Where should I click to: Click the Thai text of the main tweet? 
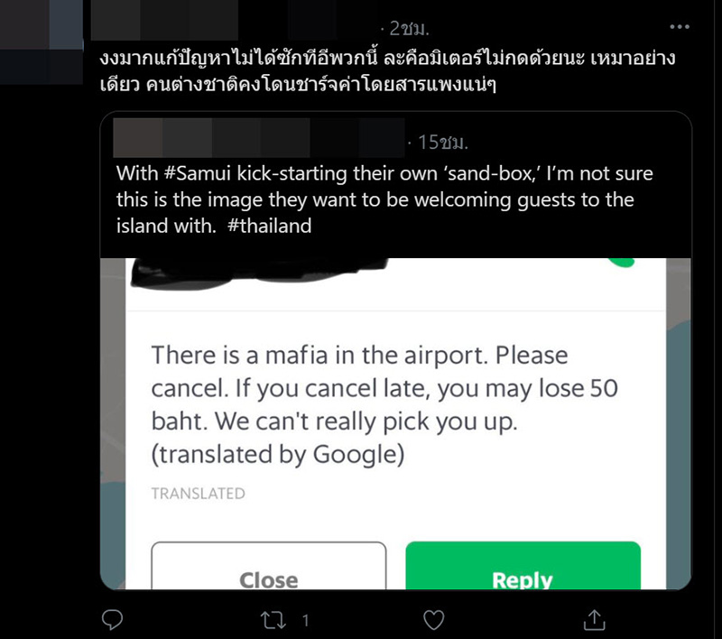point(387,71)
